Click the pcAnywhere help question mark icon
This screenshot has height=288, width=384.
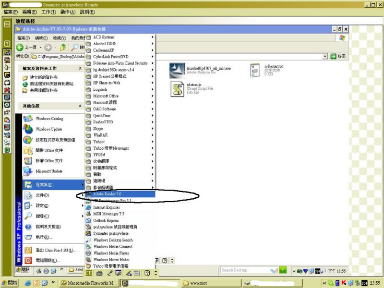click(x=7, y=44)
